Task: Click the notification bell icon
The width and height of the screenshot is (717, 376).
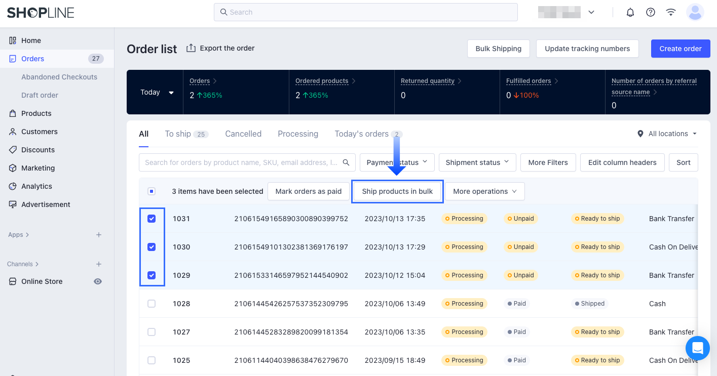Action: pos(630,12)
